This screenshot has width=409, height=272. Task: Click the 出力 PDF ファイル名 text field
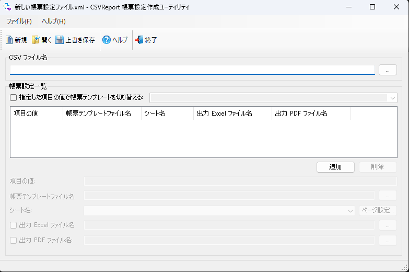(x=229, y=241)
